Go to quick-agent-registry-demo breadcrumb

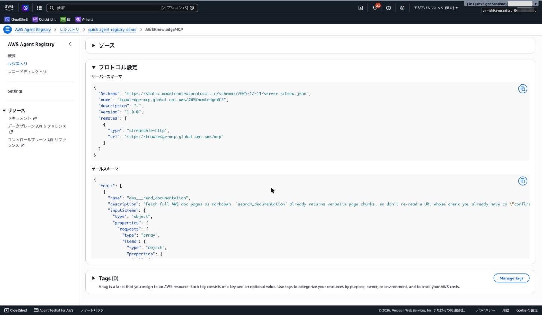112,30
